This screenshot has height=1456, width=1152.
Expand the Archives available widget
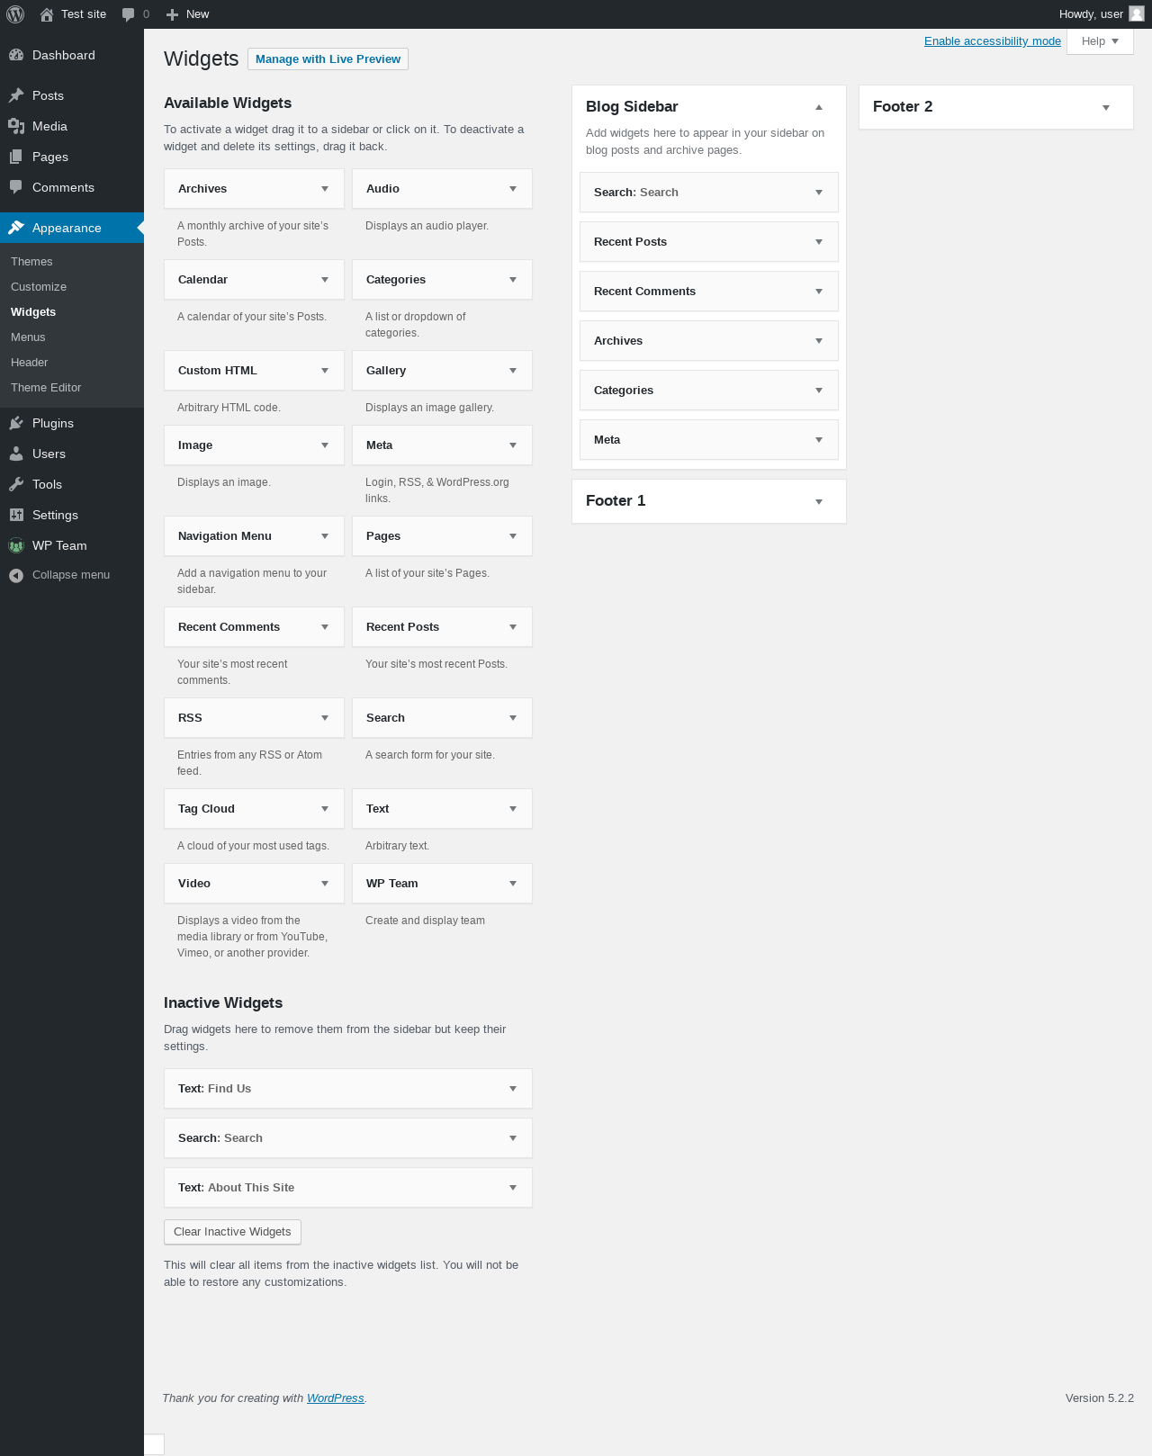[325, 189]
